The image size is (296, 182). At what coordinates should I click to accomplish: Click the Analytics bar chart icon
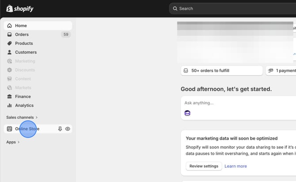[9, 105]
